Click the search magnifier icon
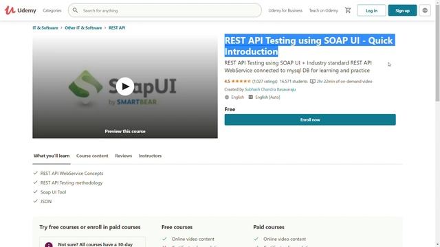 pos(75,10)
